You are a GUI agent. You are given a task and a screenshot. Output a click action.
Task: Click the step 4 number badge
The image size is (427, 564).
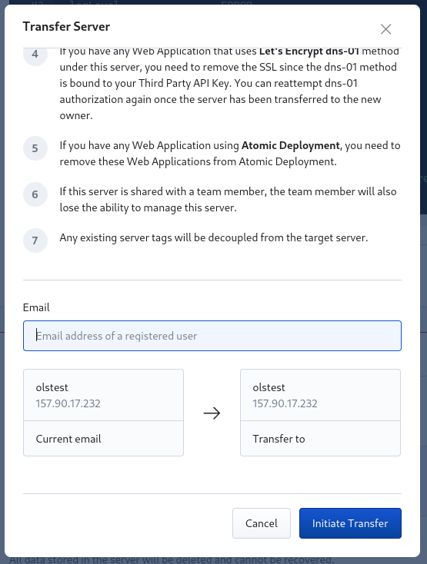[35, 55]
